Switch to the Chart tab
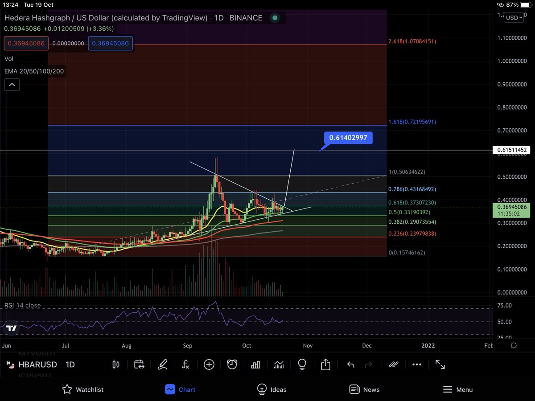This screenshot has height=401, width=535. pos(180,389)
